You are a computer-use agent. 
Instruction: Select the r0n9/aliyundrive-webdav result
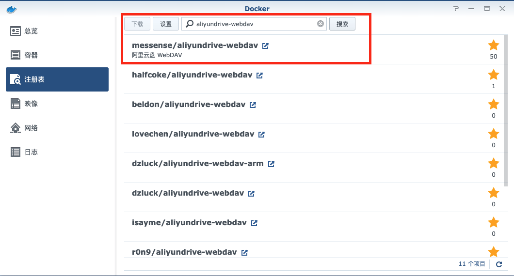[314, 249]
